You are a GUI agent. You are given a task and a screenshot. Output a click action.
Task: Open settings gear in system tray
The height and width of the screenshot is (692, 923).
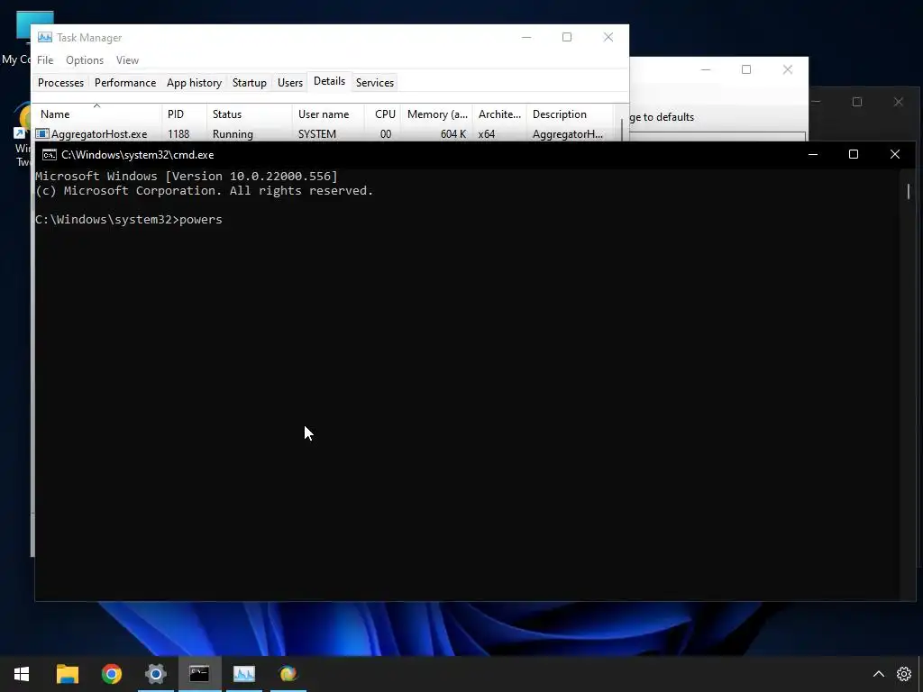click(x=903, y=674)
